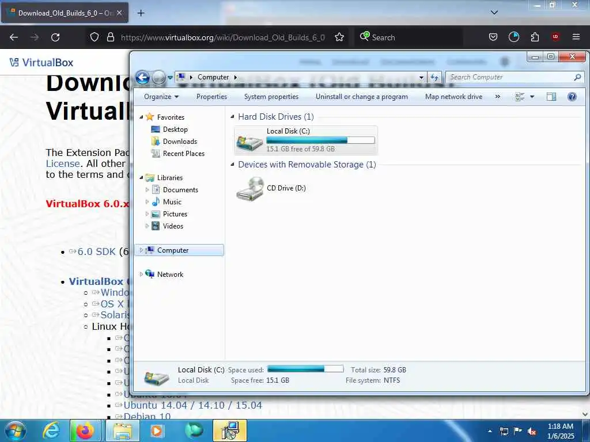The image size is (590, 442).
Task: Expand the Pictures library node
Action: click(x=147, y=214)
